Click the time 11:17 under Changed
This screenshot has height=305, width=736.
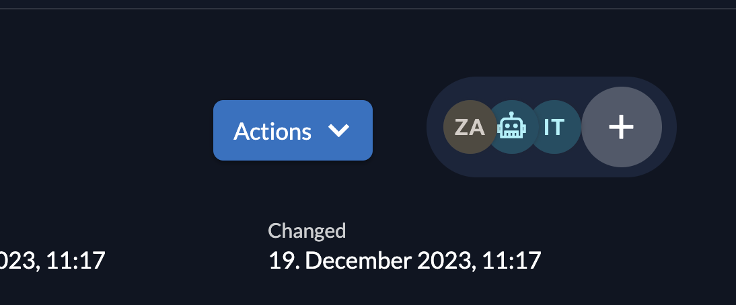tap(511, 260)
